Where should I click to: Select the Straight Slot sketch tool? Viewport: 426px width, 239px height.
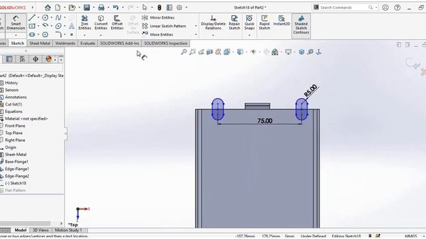tap(32, 35)
